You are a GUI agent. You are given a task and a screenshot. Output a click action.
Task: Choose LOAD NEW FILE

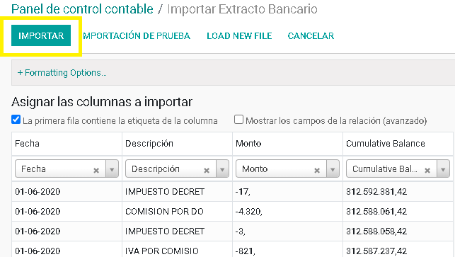click(x=239, y=35)
